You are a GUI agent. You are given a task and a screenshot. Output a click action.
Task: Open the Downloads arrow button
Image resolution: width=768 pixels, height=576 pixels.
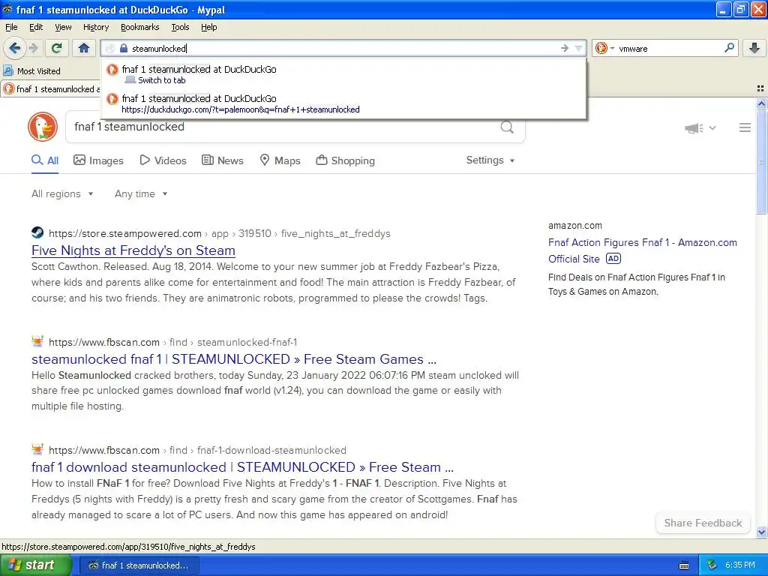[x=754, y=48]
